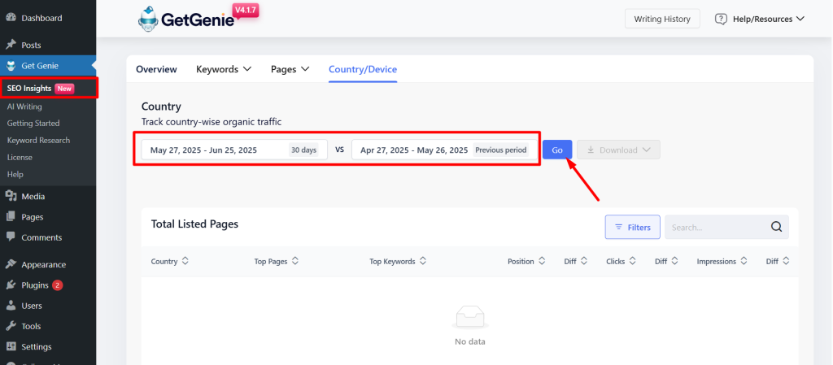Open the Help/Resources dropdown chevron

800,19
